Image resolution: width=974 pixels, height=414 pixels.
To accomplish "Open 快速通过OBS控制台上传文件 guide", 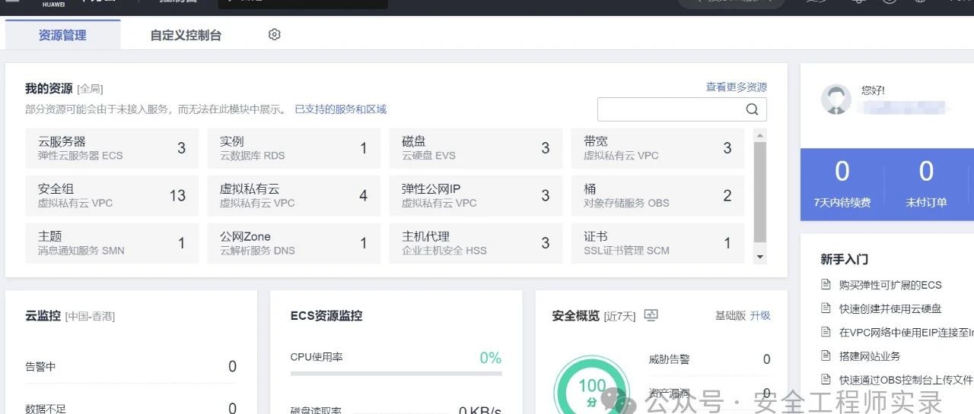I will point(906,379).
